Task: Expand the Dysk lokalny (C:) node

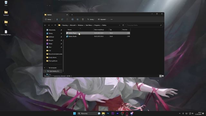Action: coord(45,71)
